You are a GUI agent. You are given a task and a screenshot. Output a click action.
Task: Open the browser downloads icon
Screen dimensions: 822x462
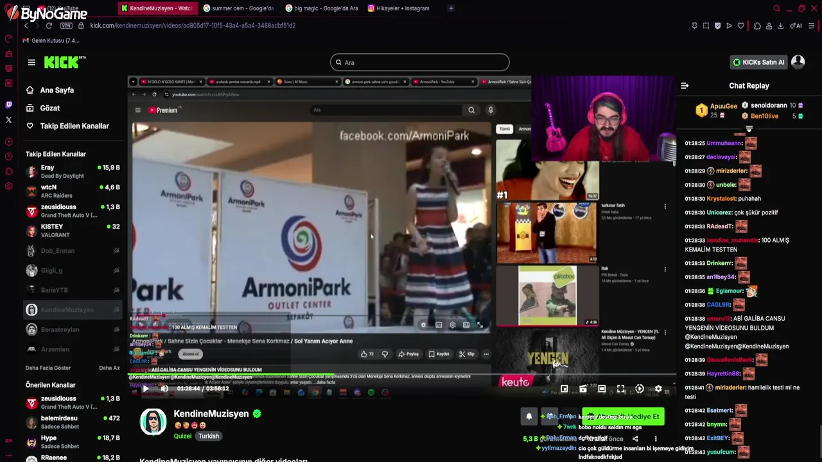click(x=780, y=26)
